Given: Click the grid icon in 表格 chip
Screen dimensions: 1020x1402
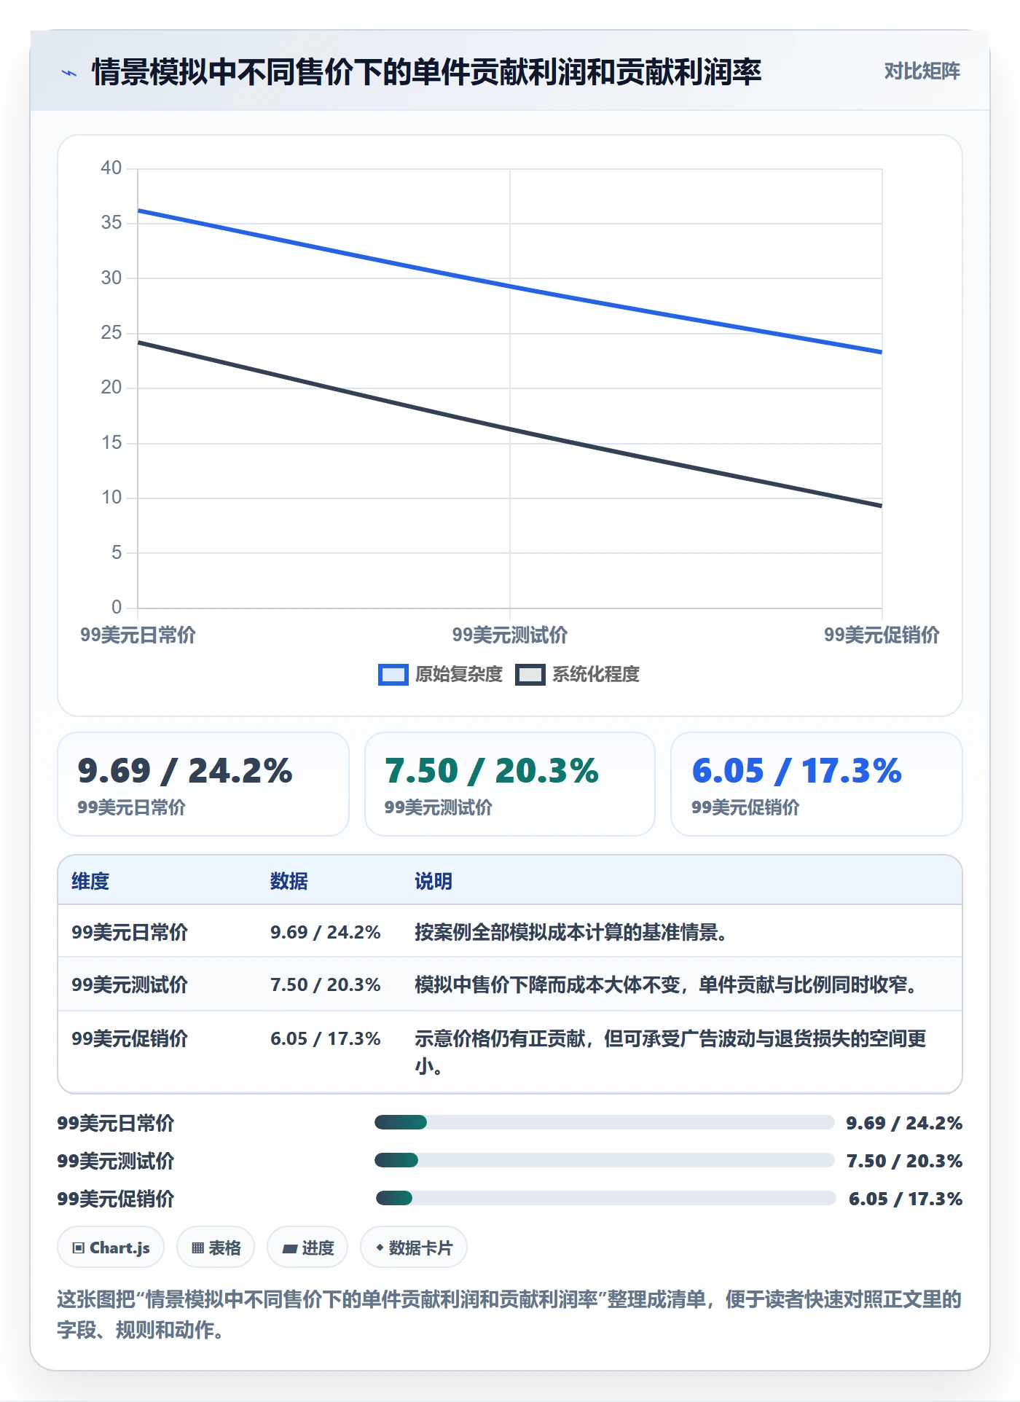Looking at the screenshot, I should tap(197, 1248).
